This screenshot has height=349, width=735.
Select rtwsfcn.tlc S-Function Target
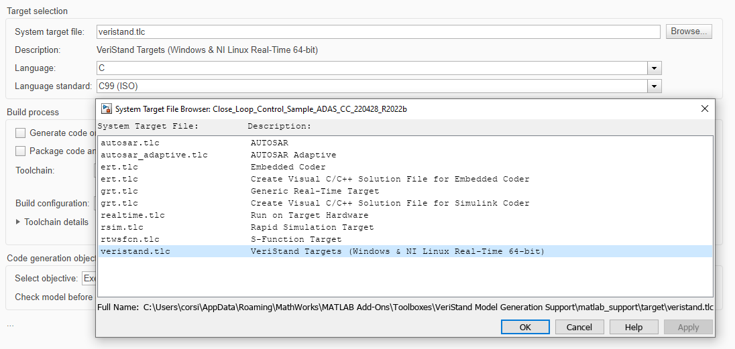click(x=406, y=239)
